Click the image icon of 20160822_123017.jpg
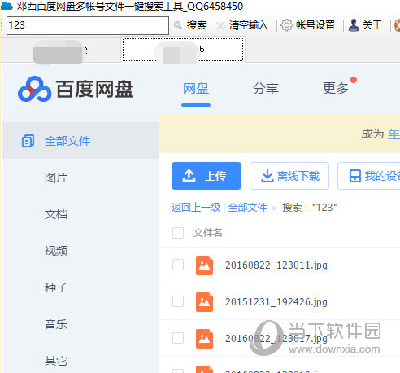The width and height of the screenshot is (400, 373). [204, 339]
